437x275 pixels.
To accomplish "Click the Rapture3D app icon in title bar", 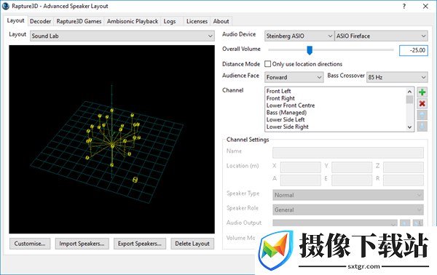I will [x=6, y=6].
